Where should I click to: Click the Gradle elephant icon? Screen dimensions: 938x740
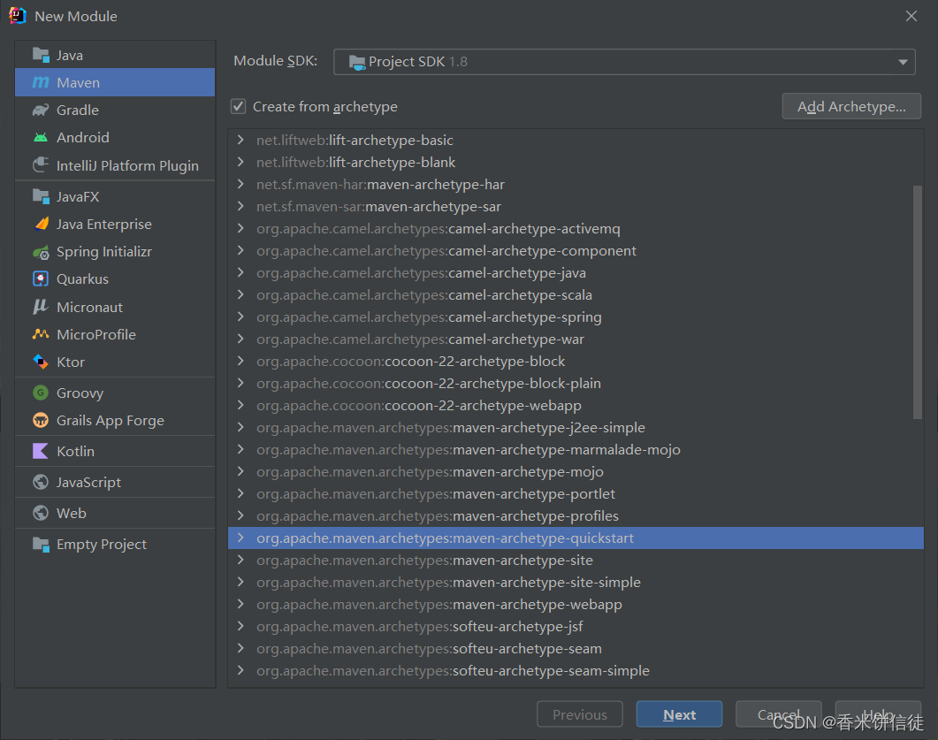(x=41, y=111)
